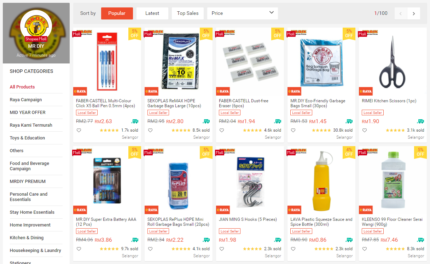Like the LAVA Squeeze Bottle heart toggle
Screen dimensions: 430x264
click(x=293, y=249)
